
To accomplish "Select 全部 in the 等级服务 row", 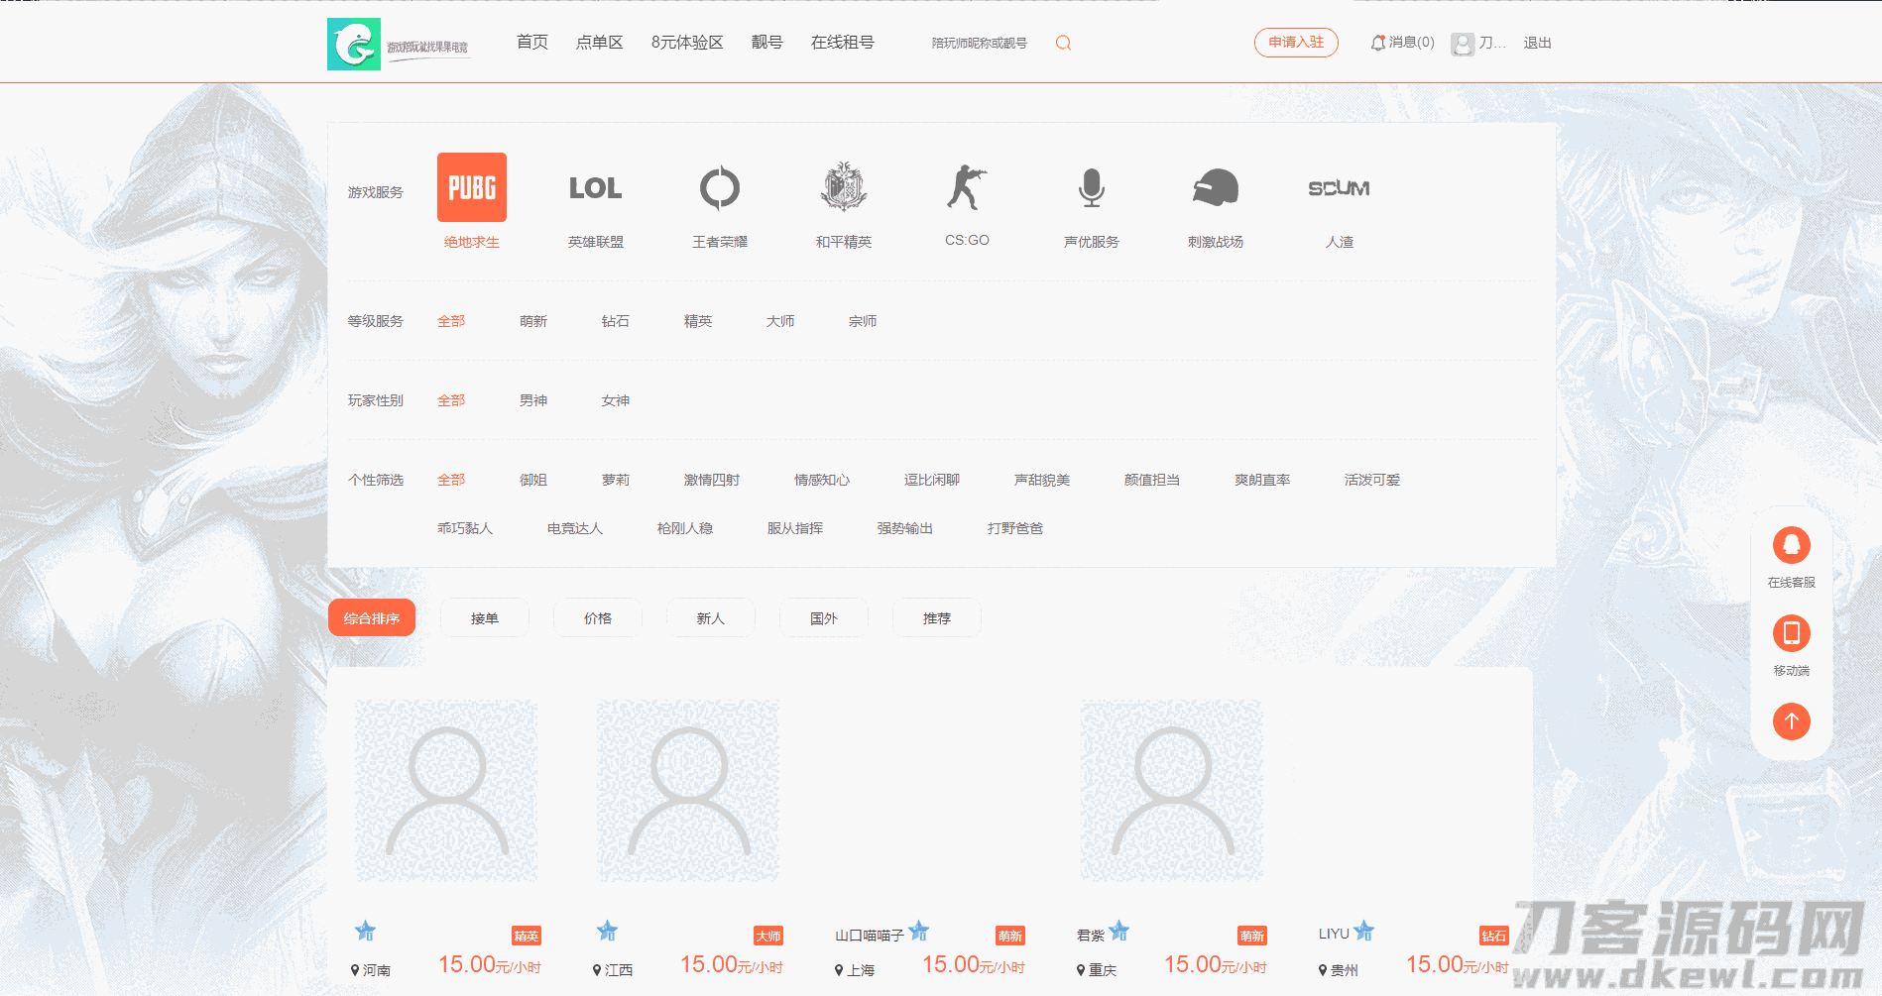I will tap(451, 321).
